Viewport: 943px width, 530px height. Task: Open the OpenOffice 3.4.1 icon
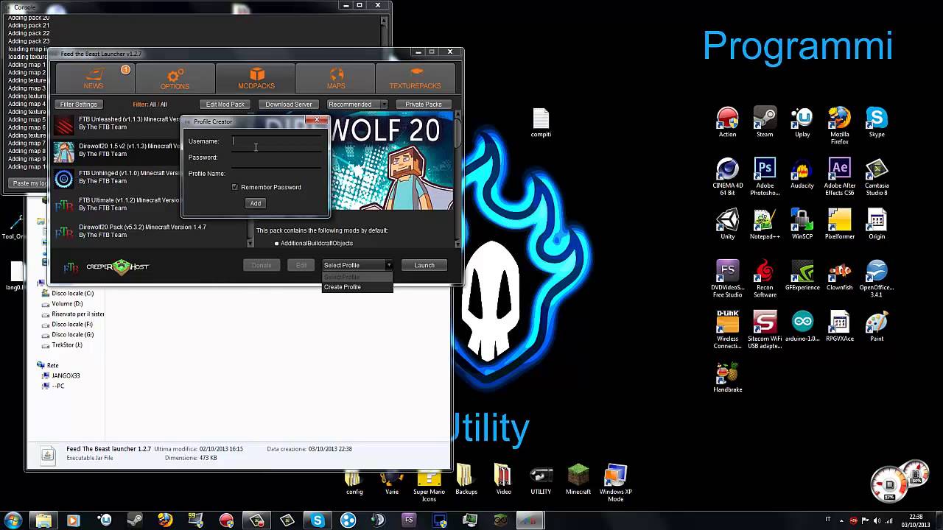(x=877, y=279)
